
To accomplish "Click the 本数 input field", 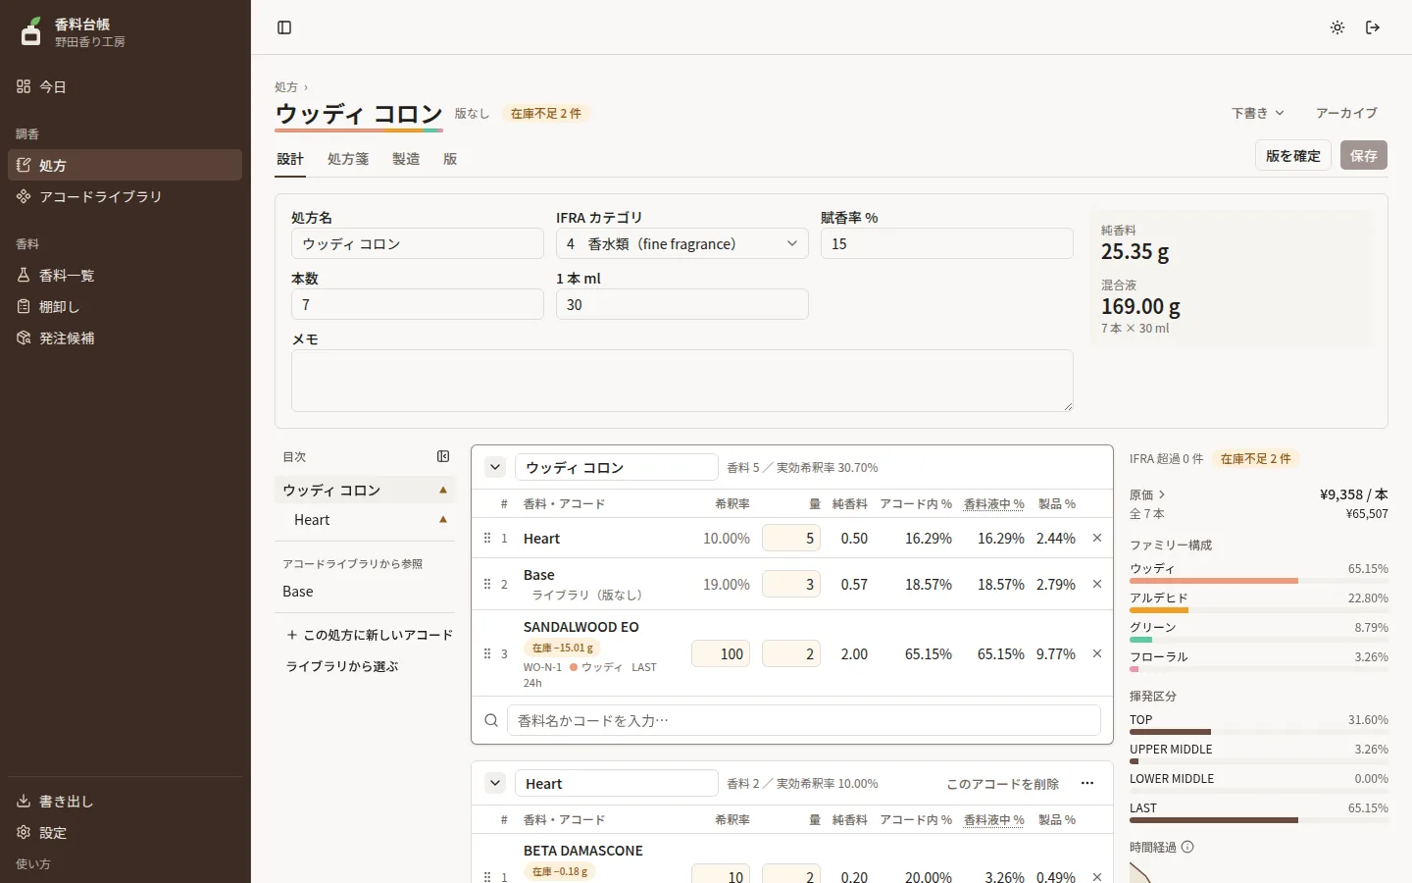I will pyautogui.click(x=418, y=304).
